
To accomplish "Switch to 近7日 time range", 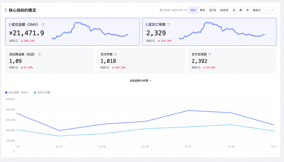I will point(213,10).
